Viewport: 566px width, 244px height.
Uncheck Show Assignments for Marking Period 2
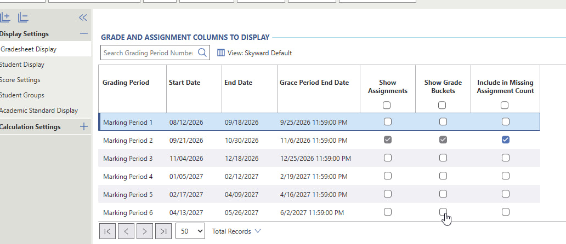pyautogui.click(x=387, y=140)
